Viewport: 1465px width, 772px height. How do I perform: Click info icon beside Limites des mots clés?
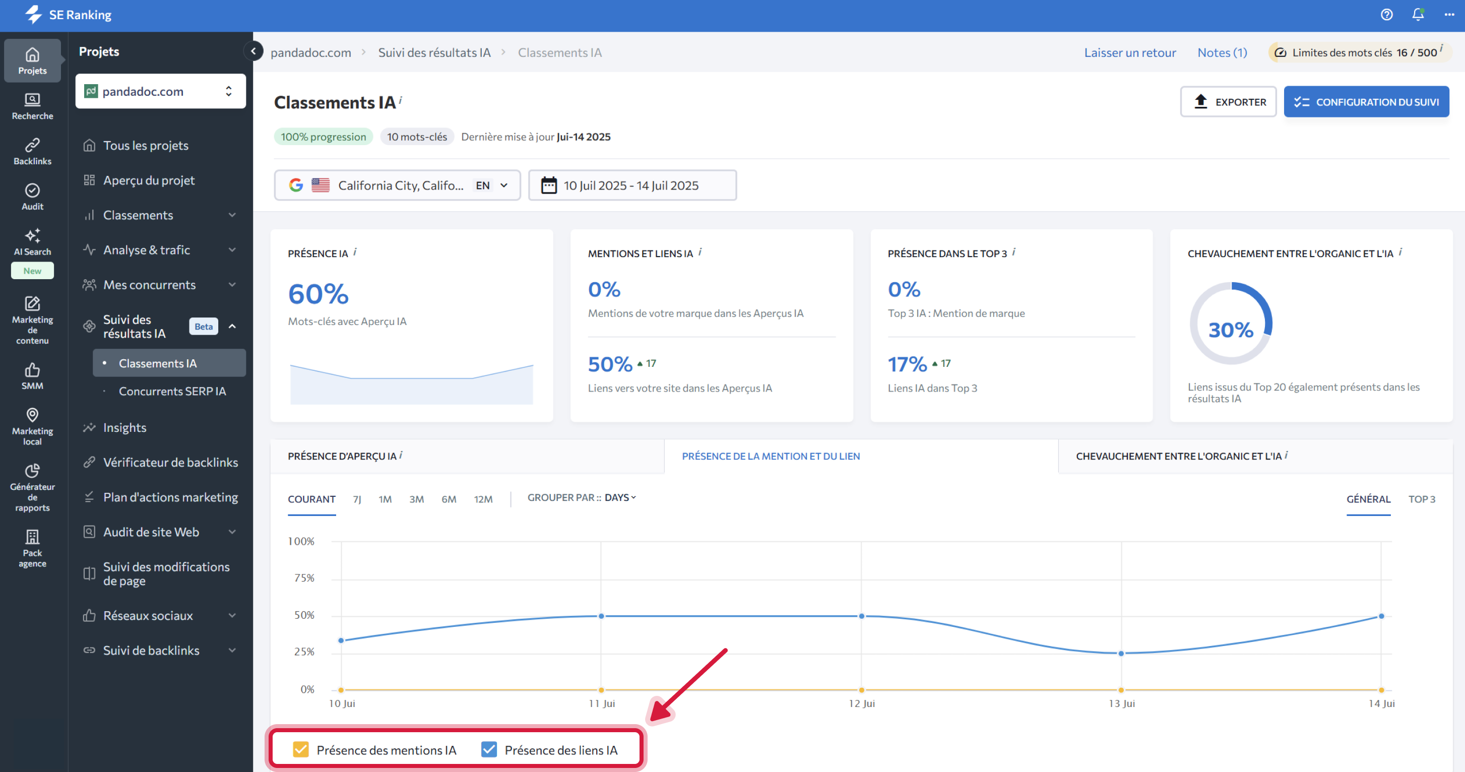[x=1441, y=49]
